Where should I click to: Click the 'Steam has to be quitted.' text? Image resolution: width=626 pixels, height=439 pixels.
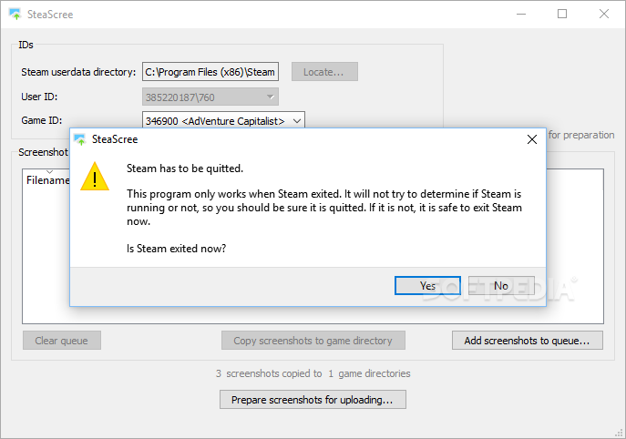185,168
